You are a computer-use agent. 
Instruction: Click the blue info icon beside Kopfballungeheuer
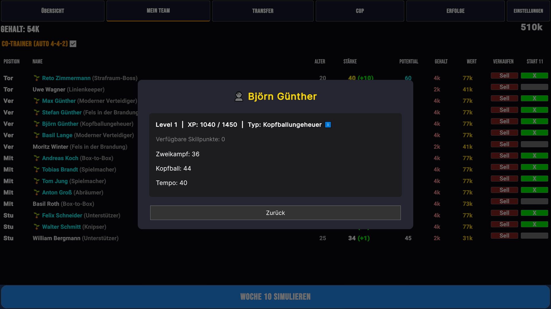(328, 125)
